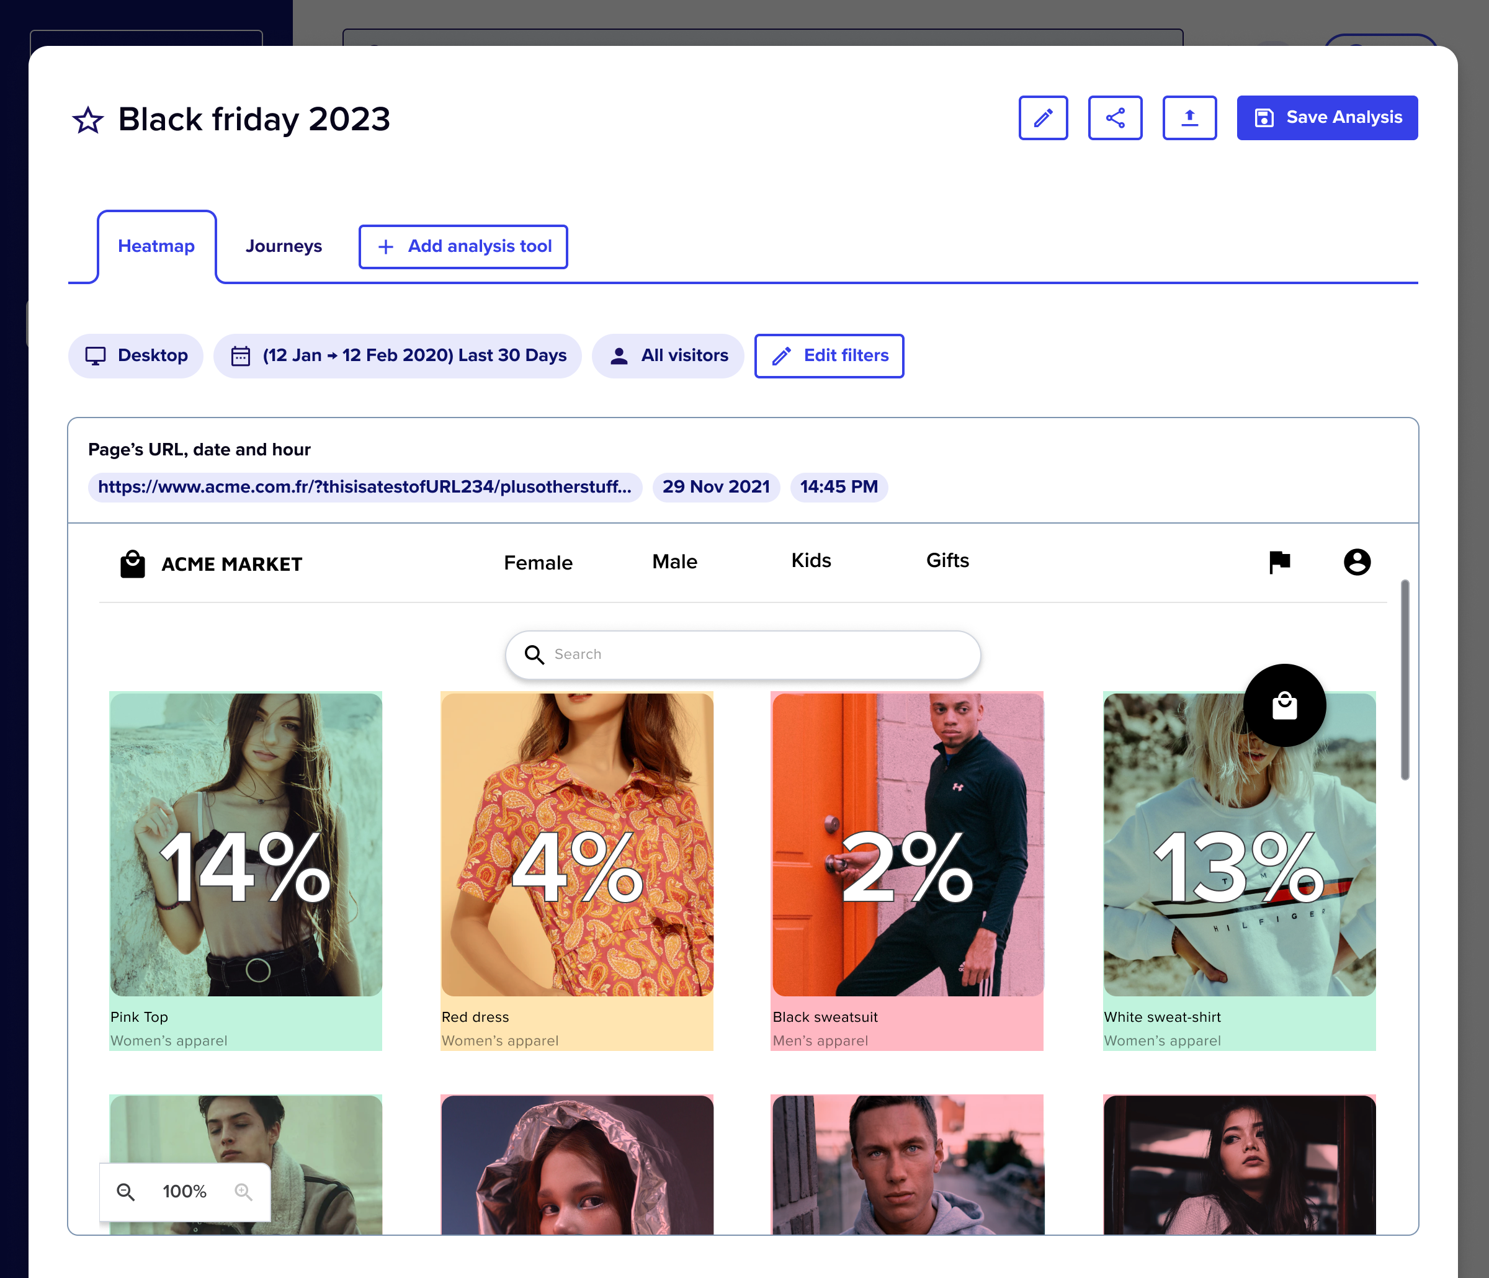Click the user account icon
The image size is (1489, 1278).
(1357, 562)
